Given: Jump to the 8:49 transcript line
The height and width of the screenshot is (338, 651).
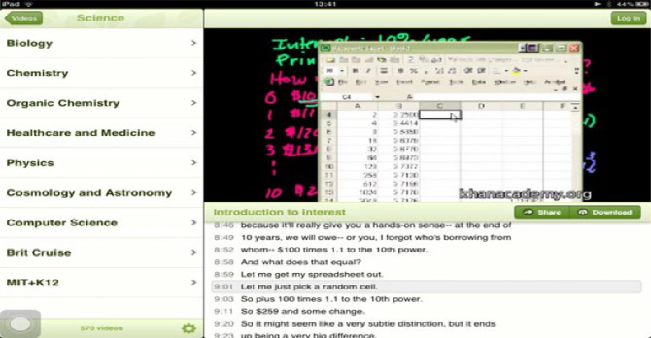Looking at the screenshot, I should (427, 237).
